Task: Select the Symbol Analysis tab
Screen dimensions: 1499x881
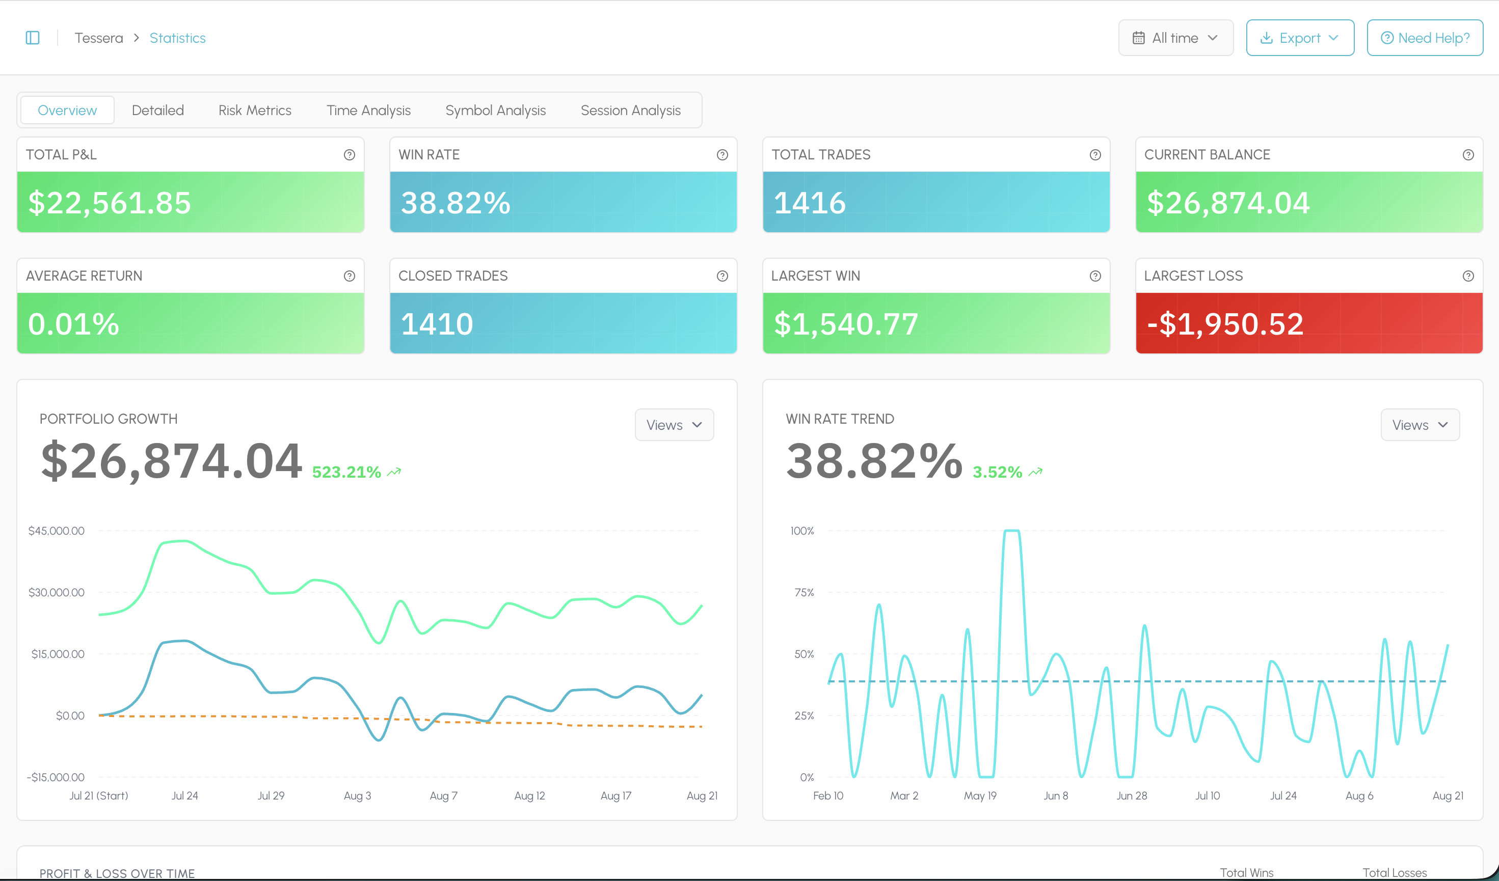Action: point(495,110)
